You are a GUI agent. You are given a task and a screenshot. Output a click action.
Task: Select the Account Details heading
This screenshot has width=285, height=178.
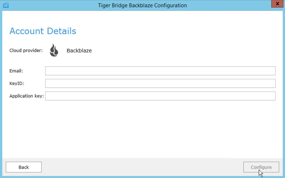pyautogui.click(x=43, y=31)
